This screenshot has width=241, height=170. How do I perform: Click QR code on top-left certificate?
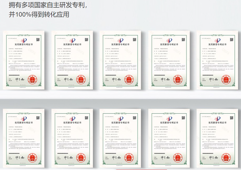tap(38, 40)
